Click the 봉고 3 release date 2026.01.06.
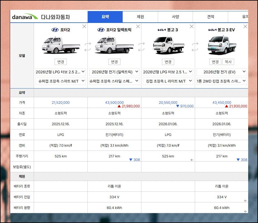Screen dimensions: 258x223 [168, 124]
